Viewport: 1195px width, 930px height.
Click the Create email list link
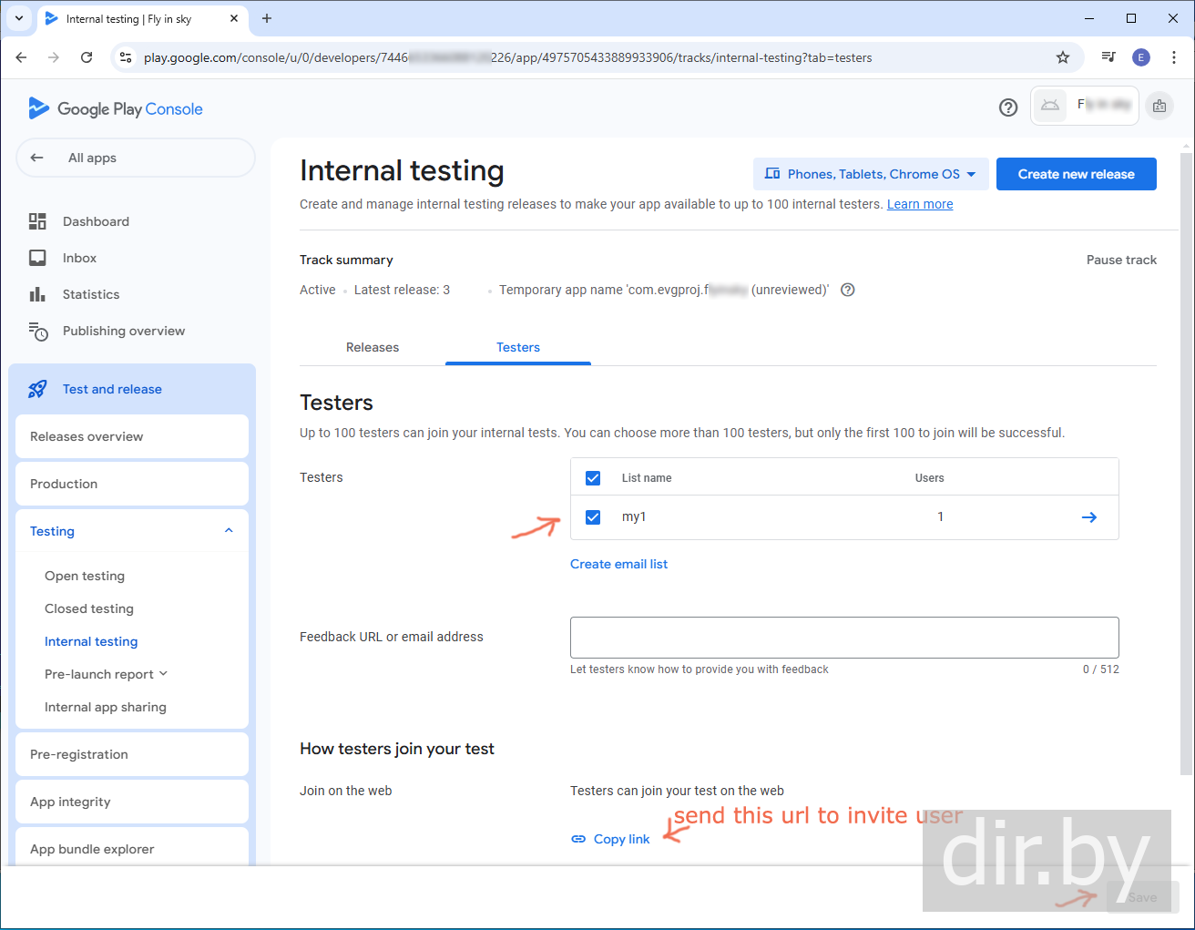point(618,564)
